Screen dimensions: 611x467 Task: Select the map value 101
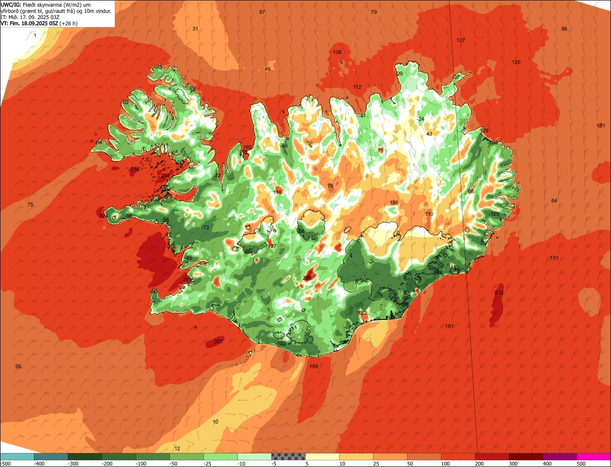(x=601, y=126)
